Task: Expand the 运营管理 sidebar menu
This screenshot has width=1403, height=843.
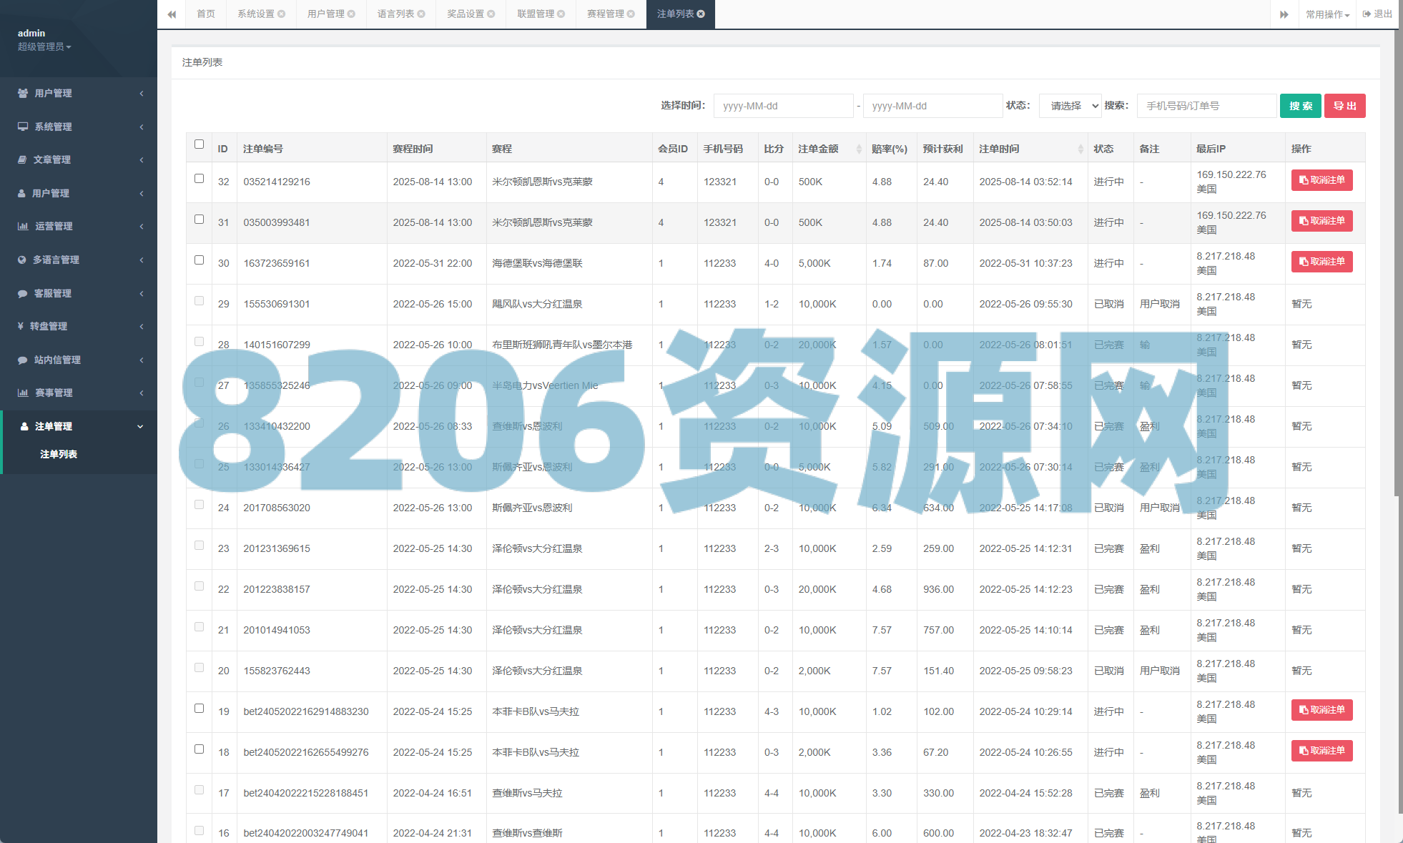Action: (79, 227)
